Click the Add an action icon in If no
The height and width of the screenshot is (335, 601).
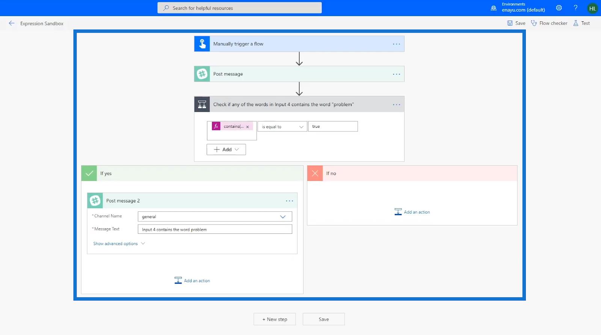pyautogui.click(x=398, y=212)
